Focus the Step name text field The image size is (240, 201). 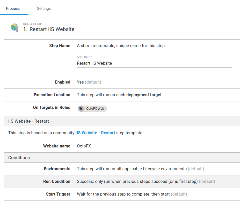(154, 63)
